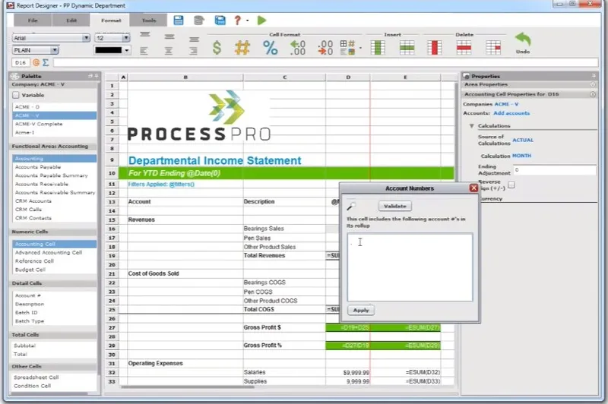Click the orange function icon beside cell reference D16
Image resolution: width=608 pixels, height=404 pixels.
(x=36, y=62)
